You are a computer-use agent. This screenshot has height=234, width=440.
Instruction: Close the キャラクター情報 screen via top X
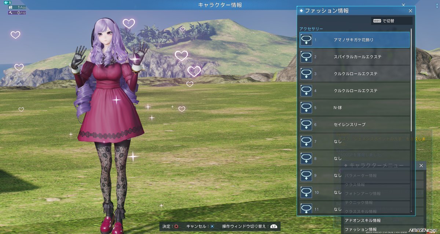pyautogui.click(x=403, y=5)
